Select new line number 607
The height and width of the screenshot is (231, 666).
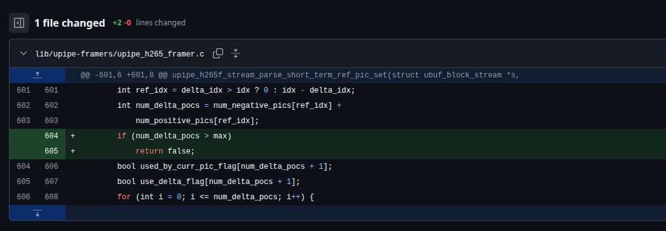[x=51, y=182]
